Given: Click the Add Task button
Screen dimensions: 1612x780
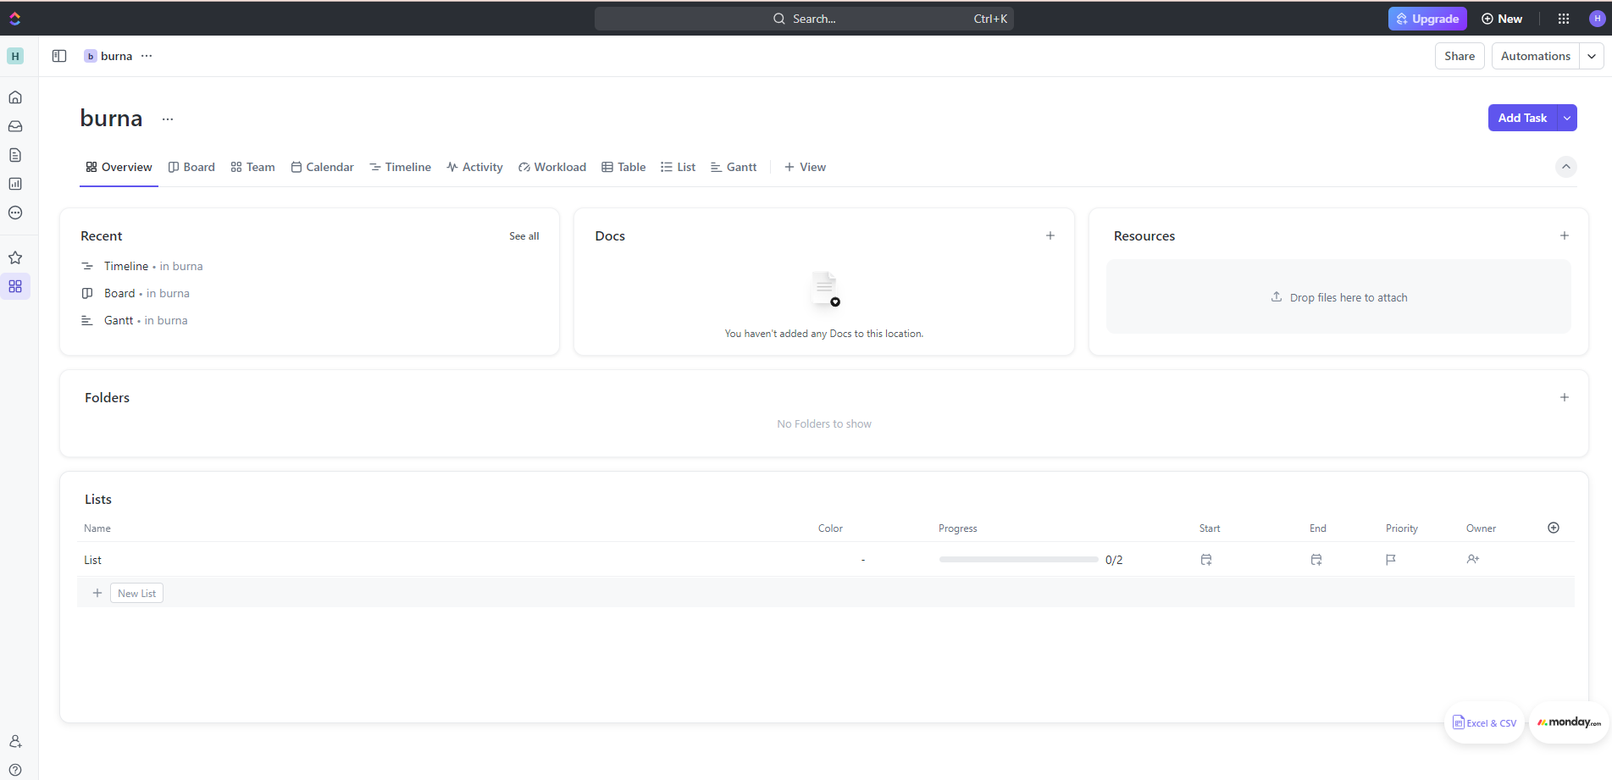Looking at the screenshot, I should point(1522,118).
